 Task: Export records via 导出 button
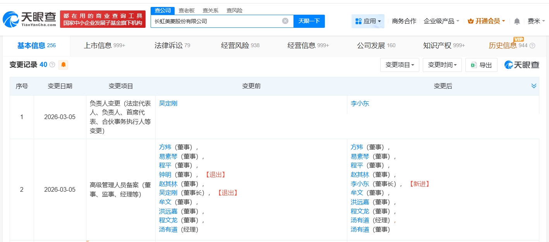tap(481, 65)
